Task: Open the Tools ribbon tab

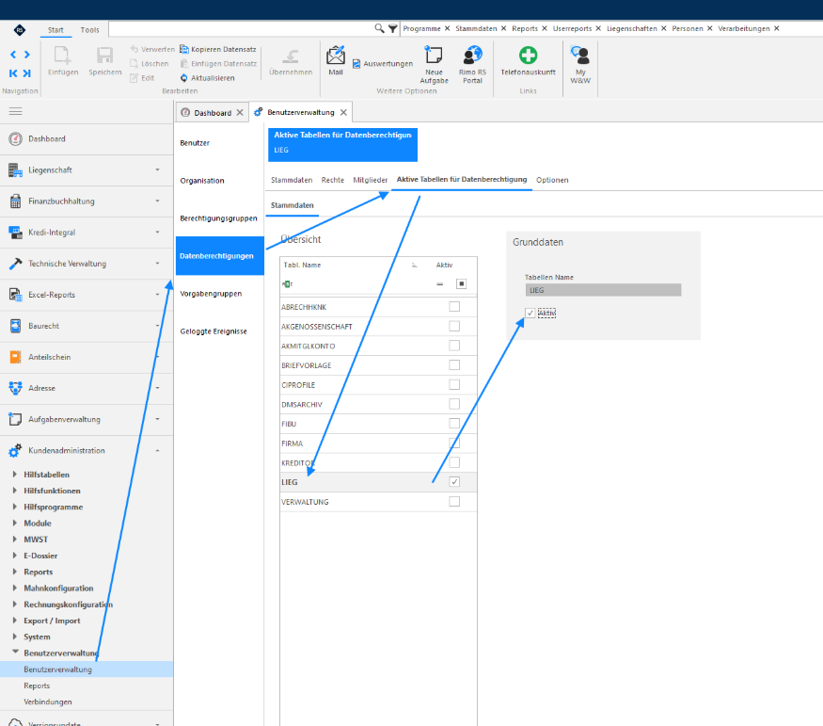Action: 89,30
